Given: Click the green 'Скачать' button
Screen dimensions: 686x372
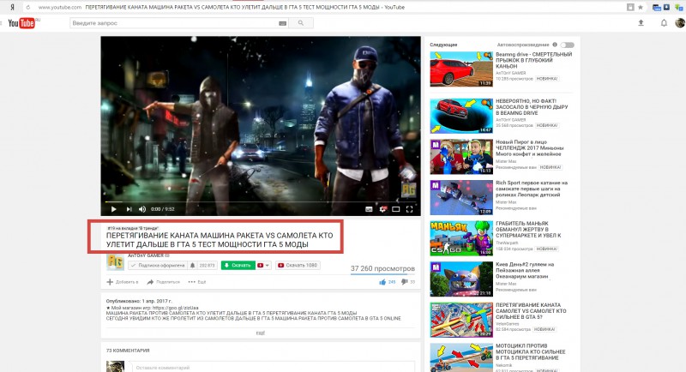Looking at the screenshot, I should pyautogui.click(x=238, y=266).
